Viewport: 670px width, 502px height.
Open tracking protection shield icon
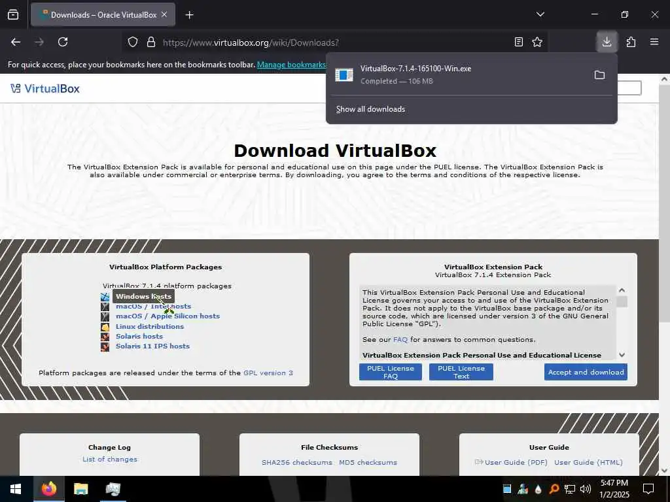(x=133, y=42)
